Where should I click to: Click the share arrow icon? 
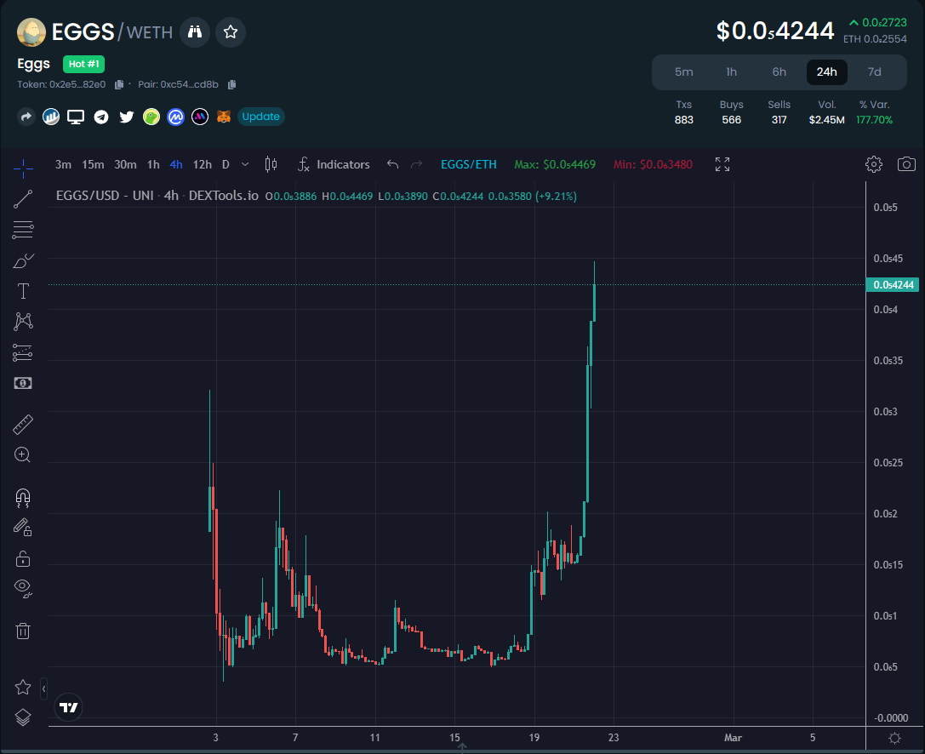[26, 117]
